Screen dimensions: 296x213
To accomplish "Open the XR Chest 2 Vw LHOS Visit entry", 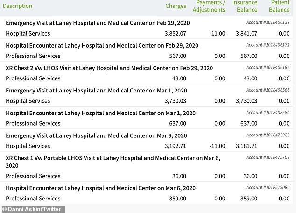I will point(109,68).
